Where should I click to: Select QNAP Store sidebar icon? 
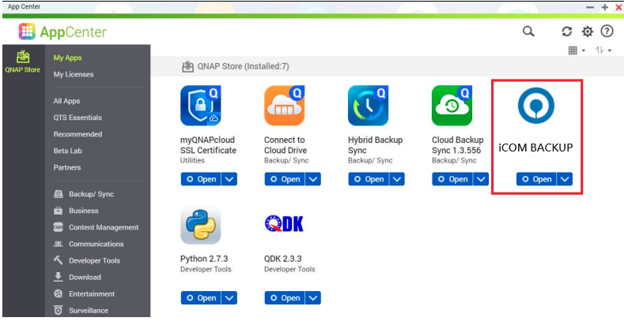(x=23, y=62)
